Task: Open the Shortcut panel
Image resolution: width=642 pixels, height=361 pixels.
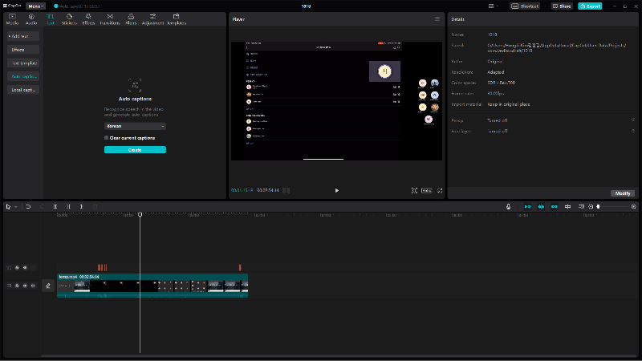Action: pos(525,6)
